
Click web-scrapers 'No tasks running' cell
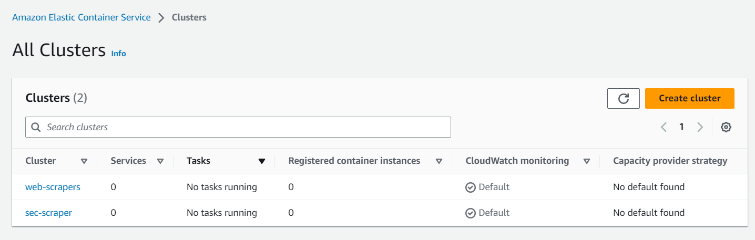(x=222, y=187)
